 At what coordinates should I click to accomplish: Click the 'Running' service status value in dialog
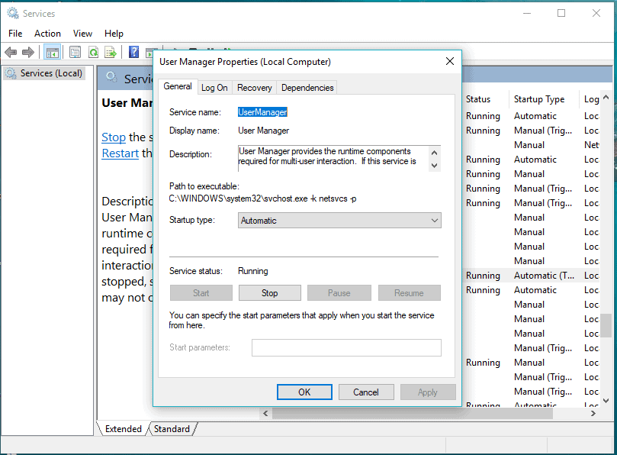pos(253,271)
